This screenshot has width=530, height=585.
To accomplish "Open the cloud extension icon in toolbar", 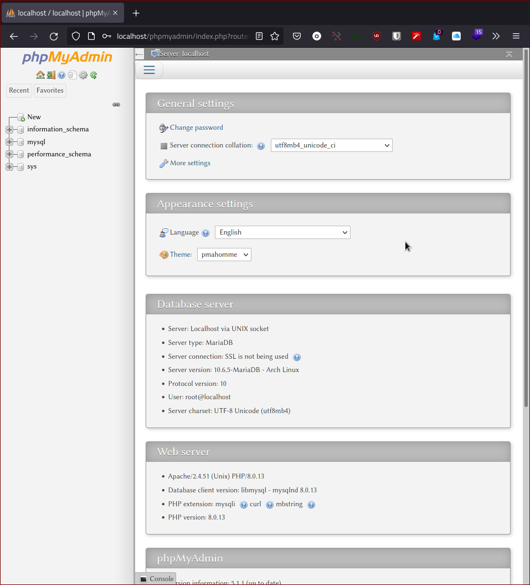I will click(456, 36).
